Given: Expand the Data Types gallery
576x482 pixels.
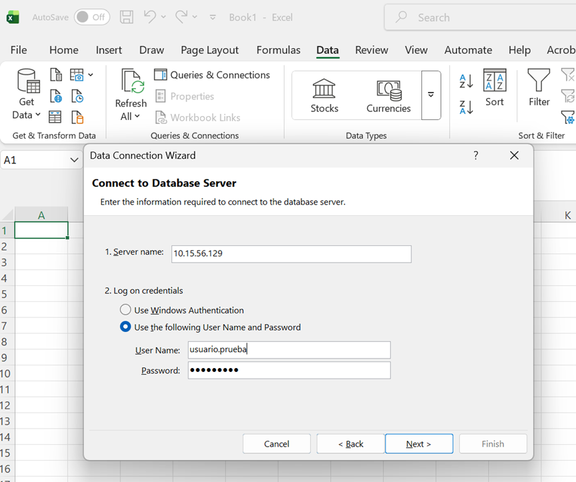Looking at the screenshot, I should [431, 95].
